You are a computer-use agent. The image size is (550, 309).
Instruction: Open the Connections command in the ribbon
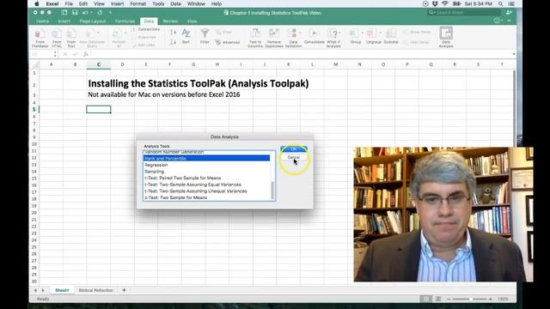click(146, 29)
